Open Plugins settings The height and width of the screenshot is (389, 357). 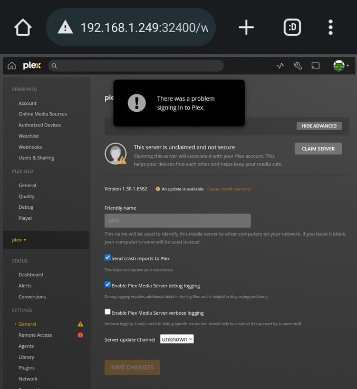(26, 368)
